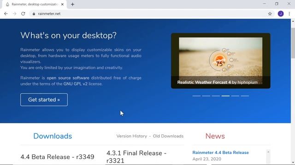Reload the rainmeter.net page

(x=23, y=14)
